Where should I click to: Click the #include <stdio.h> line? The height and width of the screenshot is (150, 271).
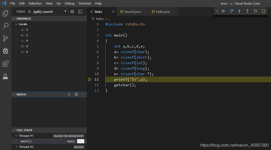125,24
